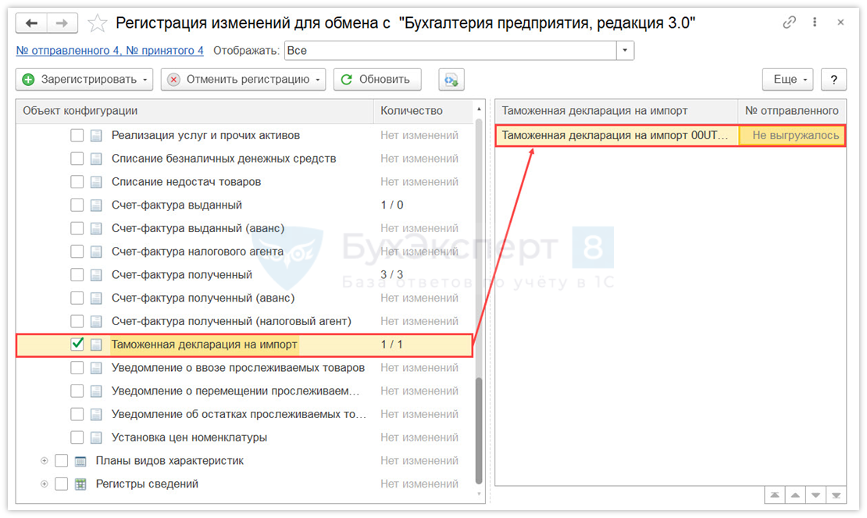This screenshot has width=867, height=518.
Task: Check Установка цен номенклатуры checkbox
Action: pyautogui.click(x=77, y=438)
